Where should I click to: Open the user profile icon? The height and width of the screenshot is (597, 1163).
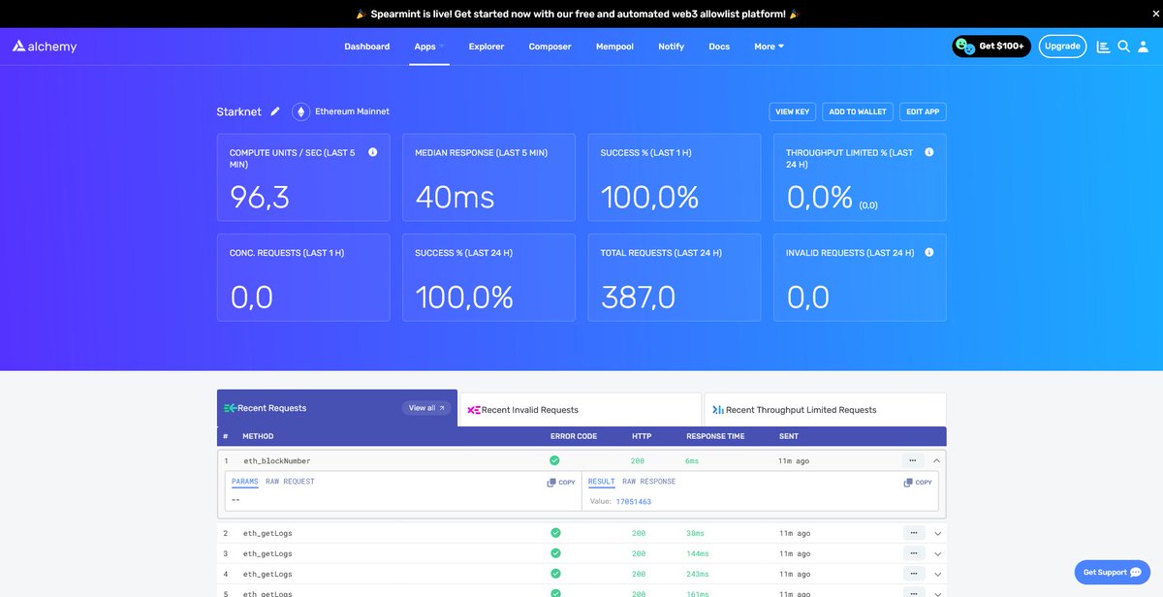pos(1144,47)
